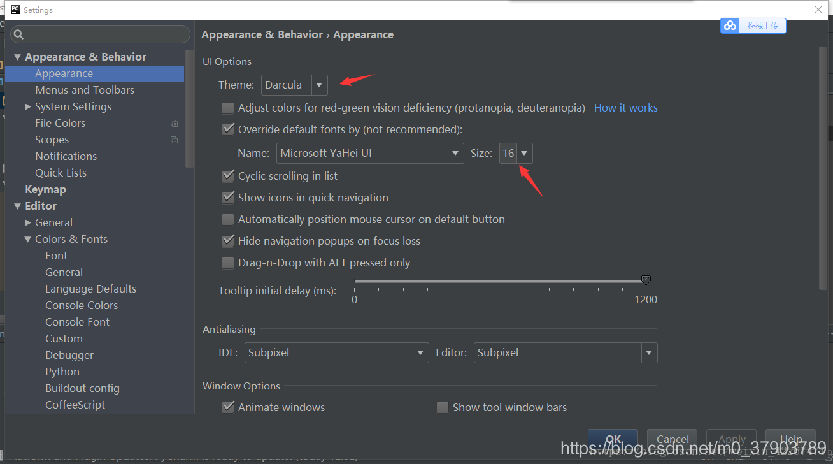Click the How it works link
This screenshot has width=833, height=464.
[x=625, y=108]
